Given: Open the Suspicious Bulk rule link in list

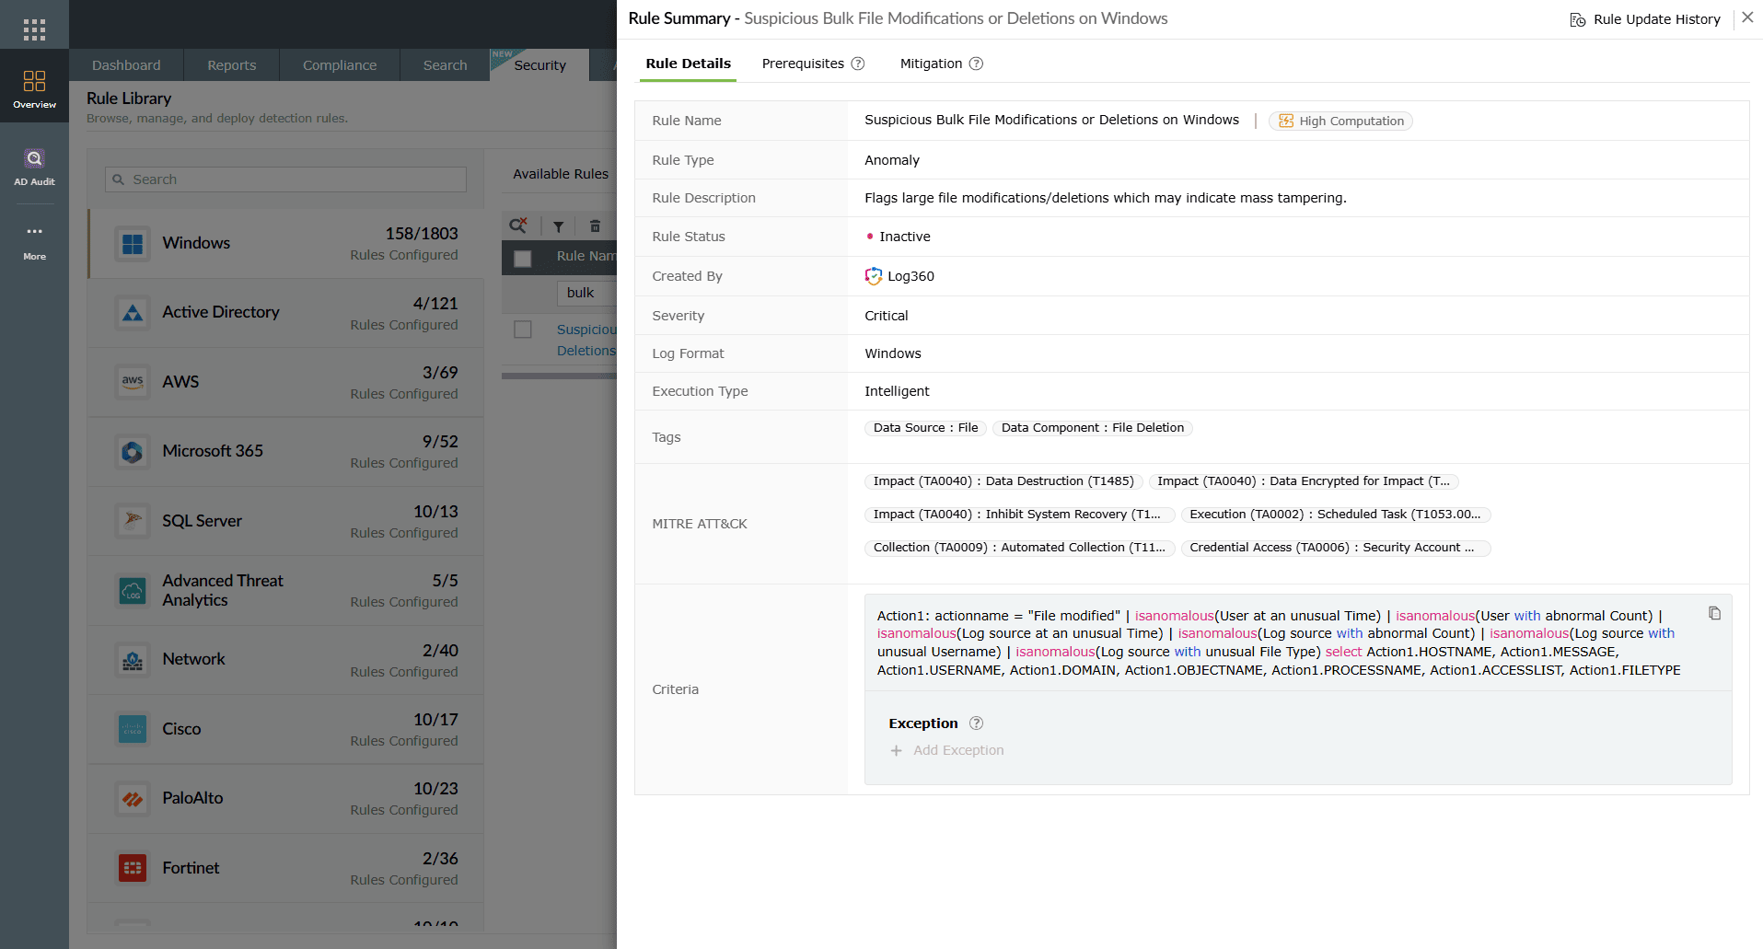Looking at the screenshot, I should tap(586, 340).
